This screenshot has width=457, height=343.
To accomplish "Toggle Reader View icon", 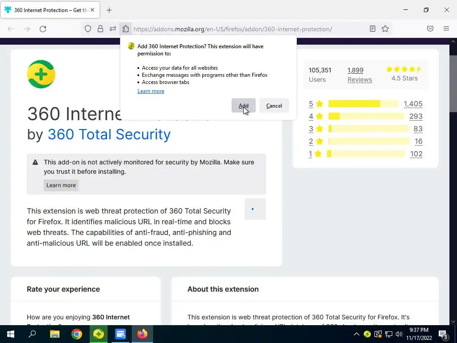I will pos(373,29).
